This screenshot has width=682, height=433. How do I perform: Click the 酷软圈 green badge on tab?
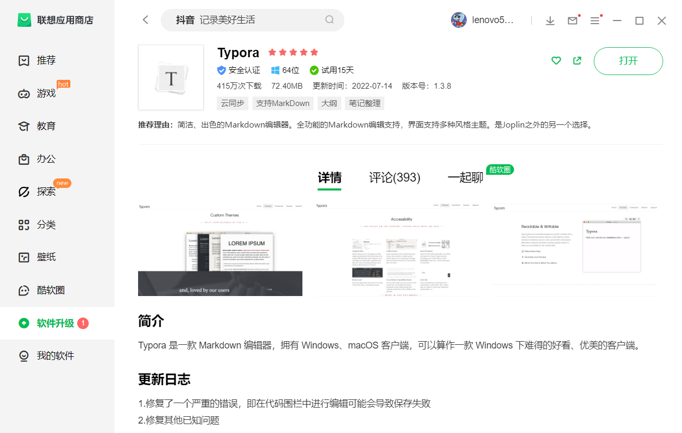pos(500,170)
